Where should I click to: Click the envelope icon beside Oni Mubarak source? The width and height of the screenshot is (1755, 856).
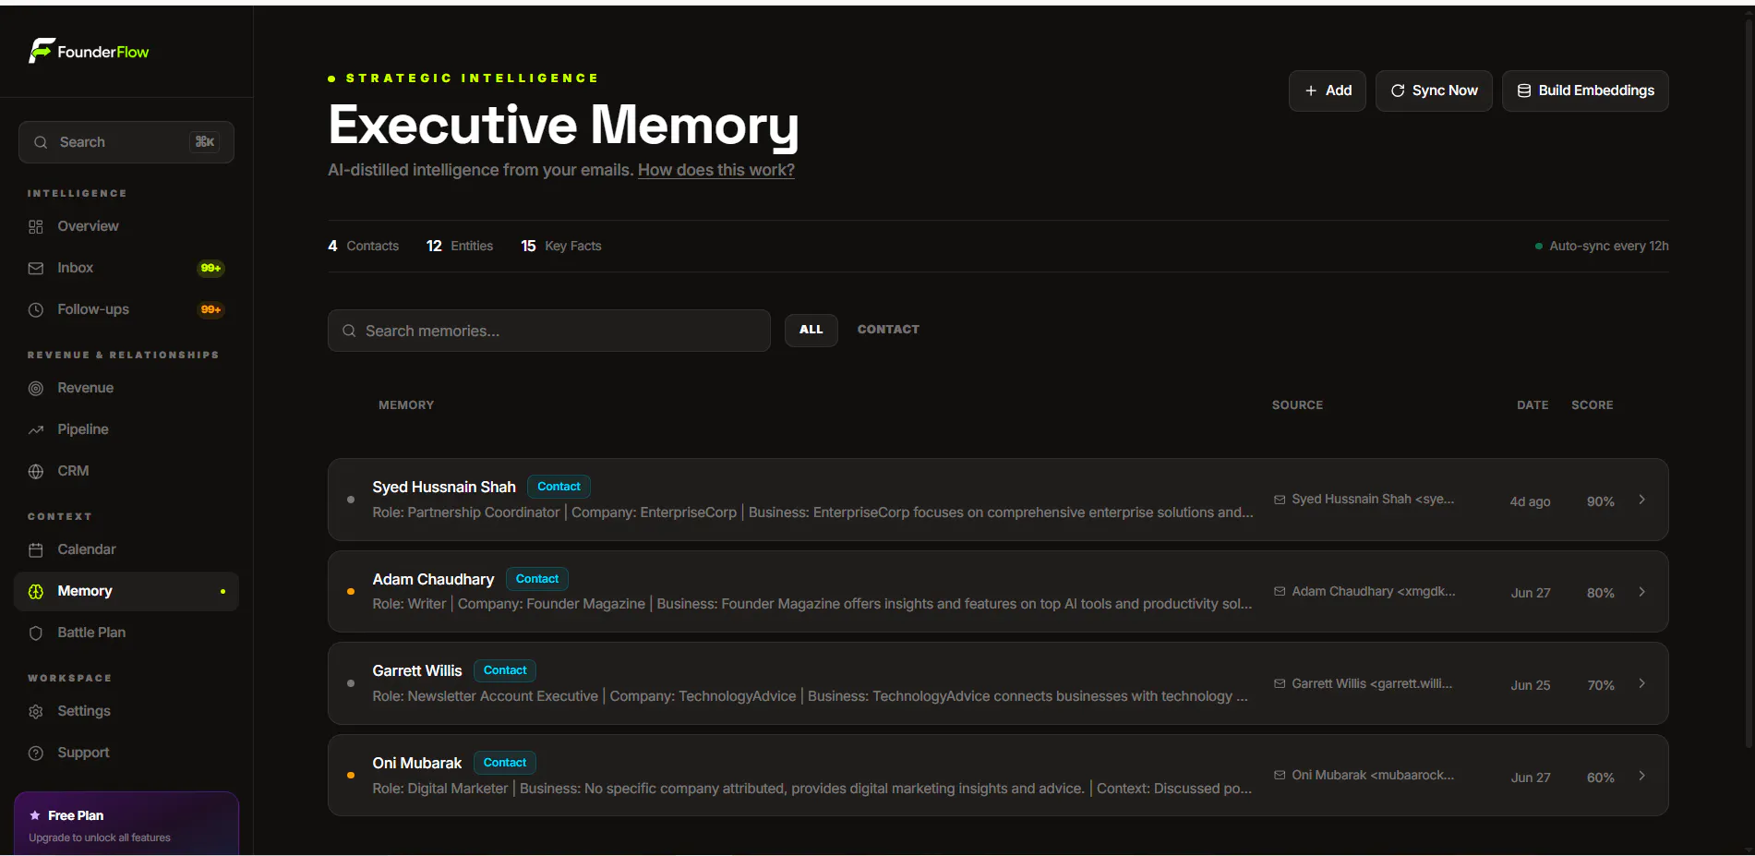1280,775
